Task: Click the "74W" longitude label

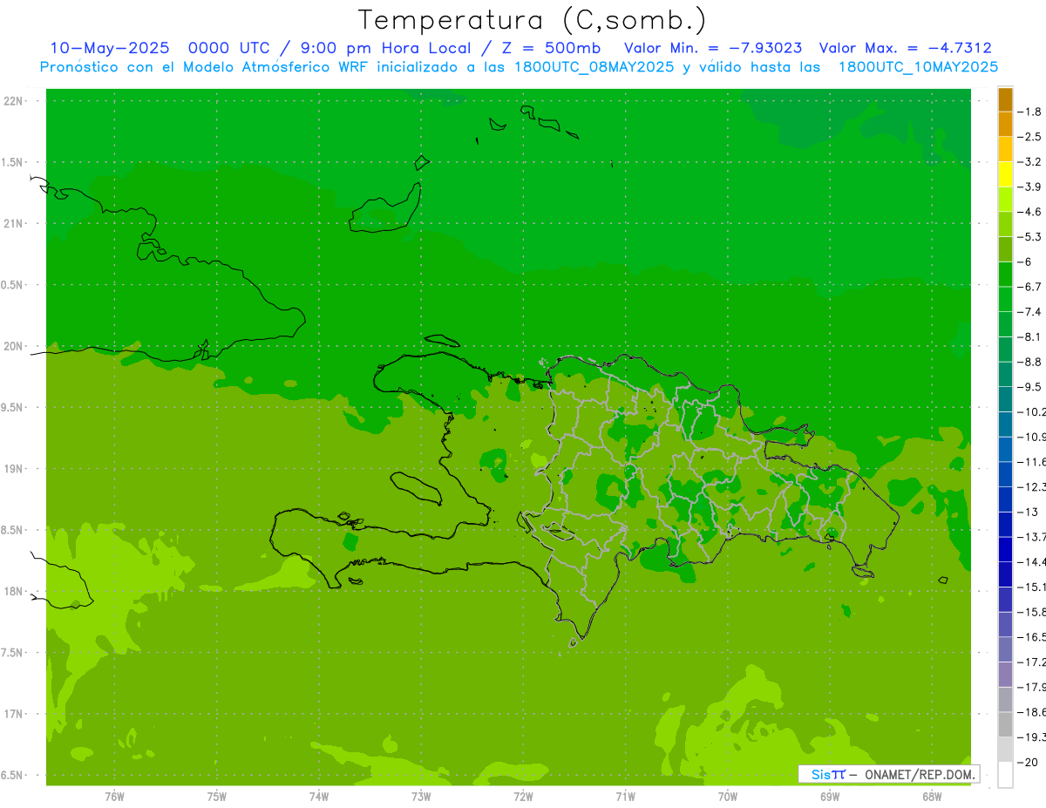Action: point(319,797)
